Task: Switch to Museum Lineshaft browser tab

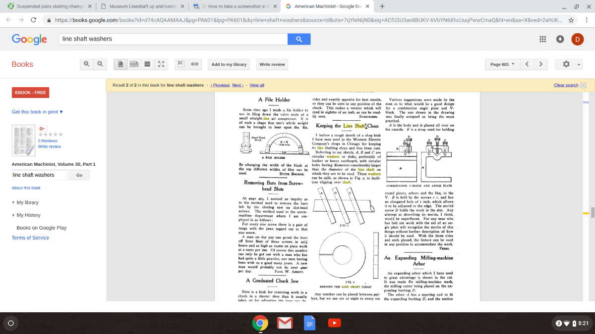Action: [x=141, y=6]
